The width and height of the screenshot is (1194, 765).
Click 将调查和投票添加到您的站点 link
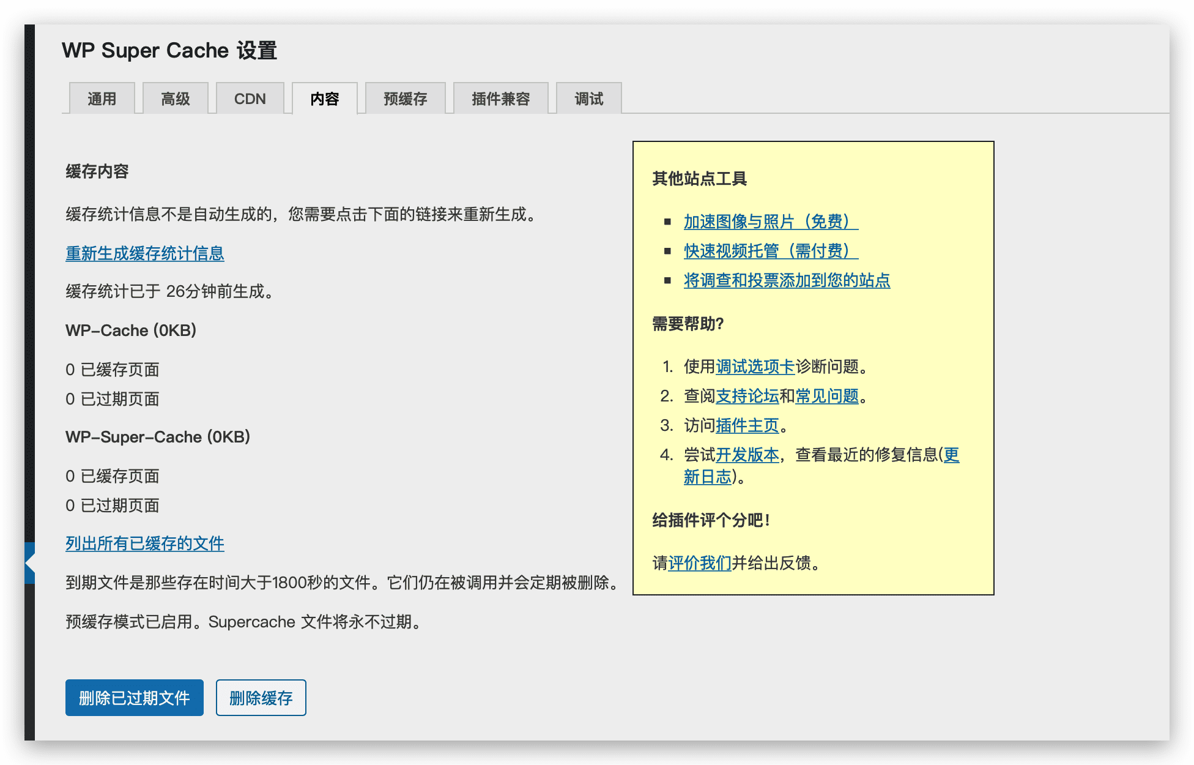point(787,280)
